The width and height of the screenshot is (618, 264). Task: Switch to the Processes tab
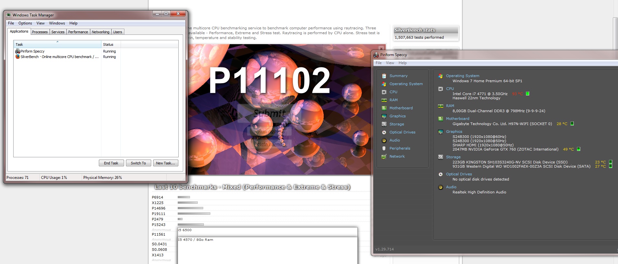click(x=40, y=32)
